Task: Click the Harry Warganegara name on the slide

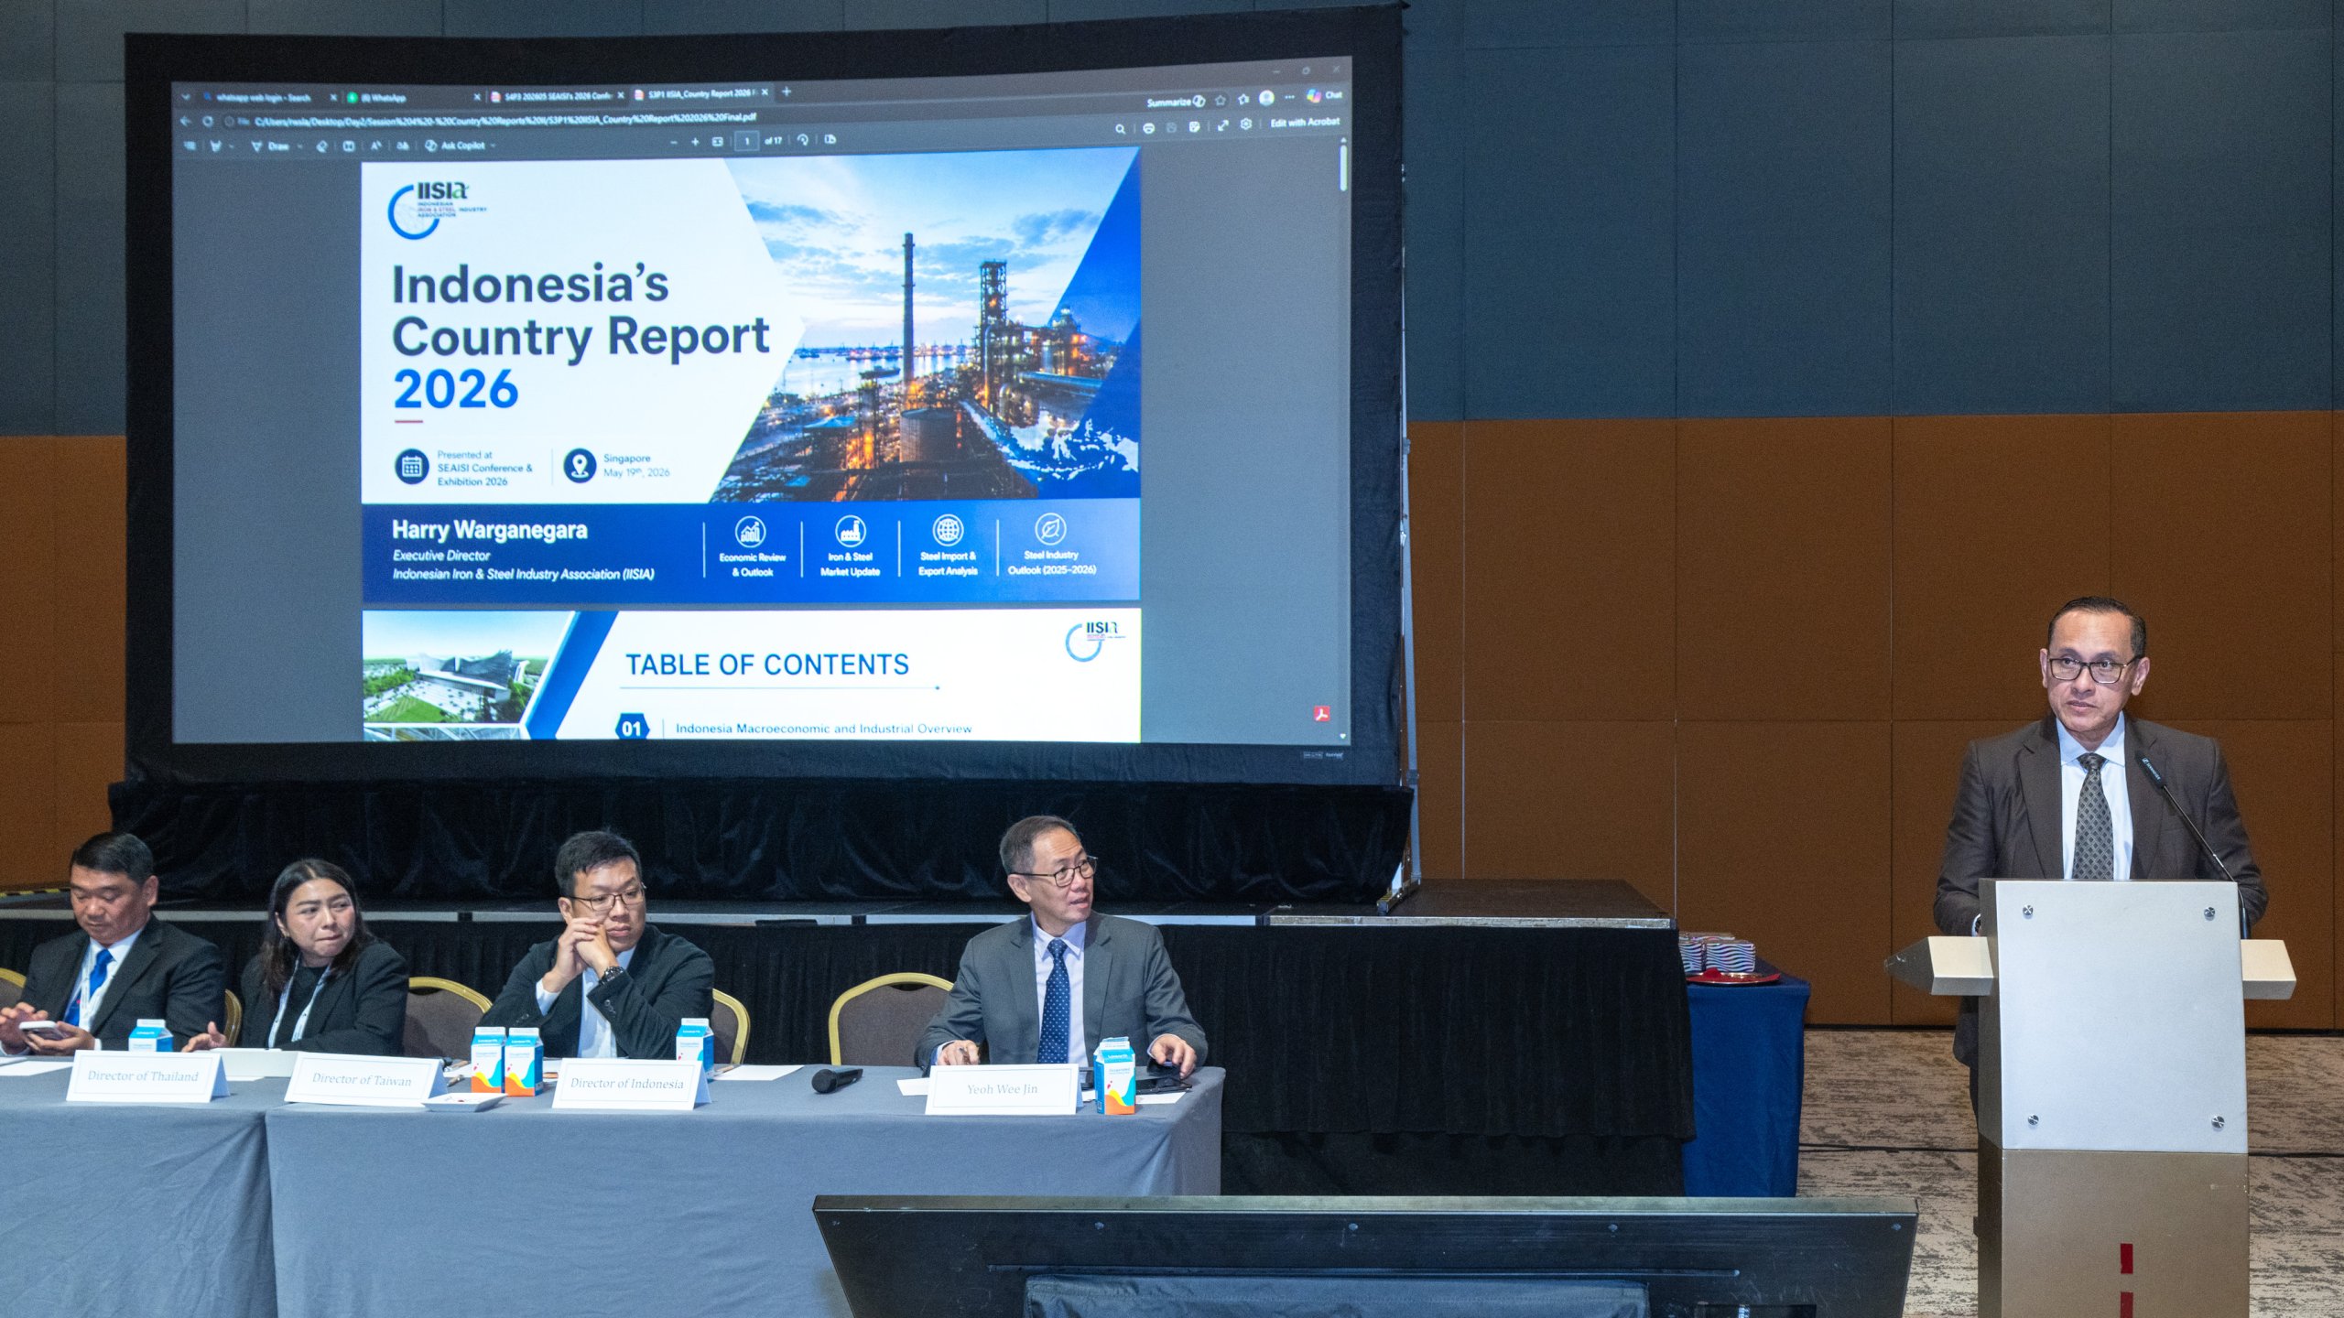Action: (x=490, y=530)
